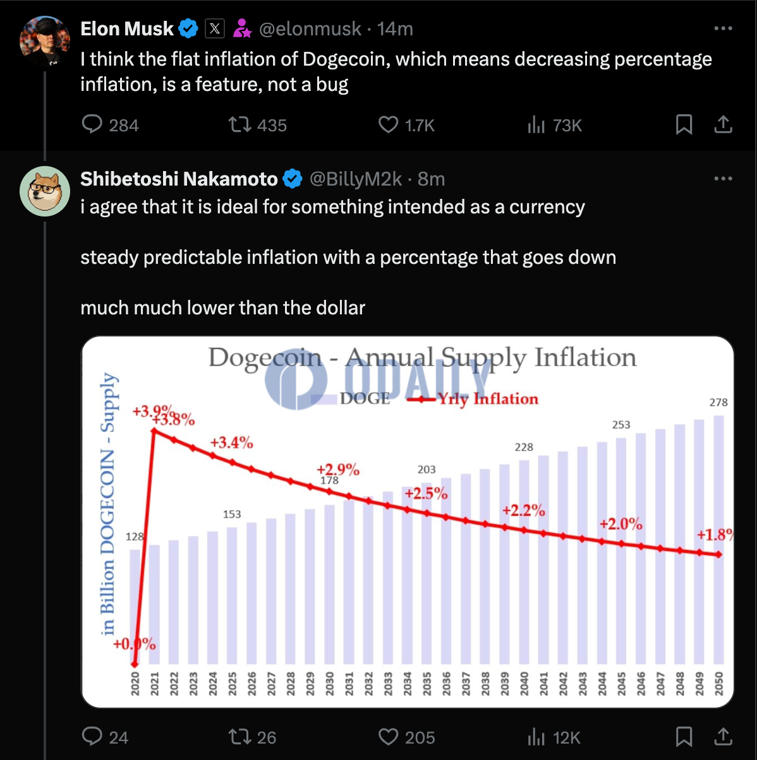Click the X affiliation badge beside Elon Musk
The height and width of the screenshot is (760, 757).
click(x=215, y=28)
